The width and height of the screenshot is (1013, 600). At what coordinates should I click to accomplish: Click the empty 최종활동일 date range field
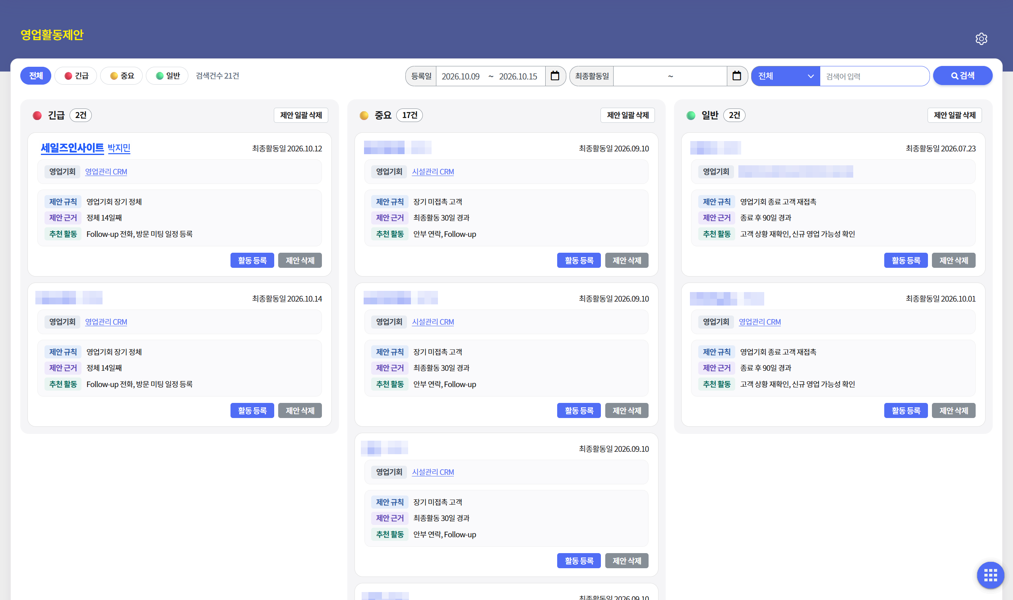tap(670, 76)
